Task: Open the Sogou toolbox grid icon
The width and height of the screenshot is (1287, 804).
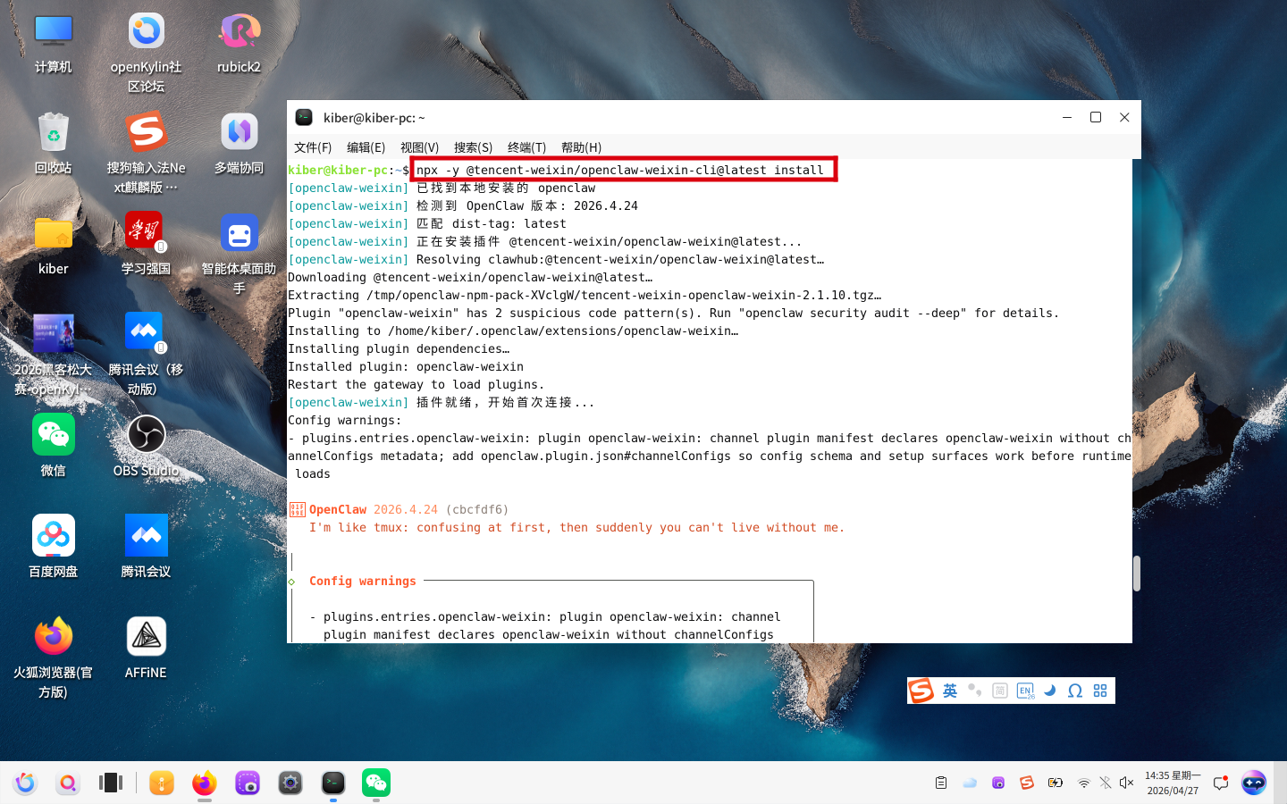Action: pos(1100,691)
